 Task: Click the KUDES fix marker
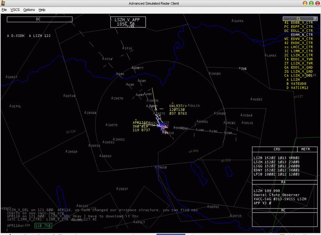252,99
